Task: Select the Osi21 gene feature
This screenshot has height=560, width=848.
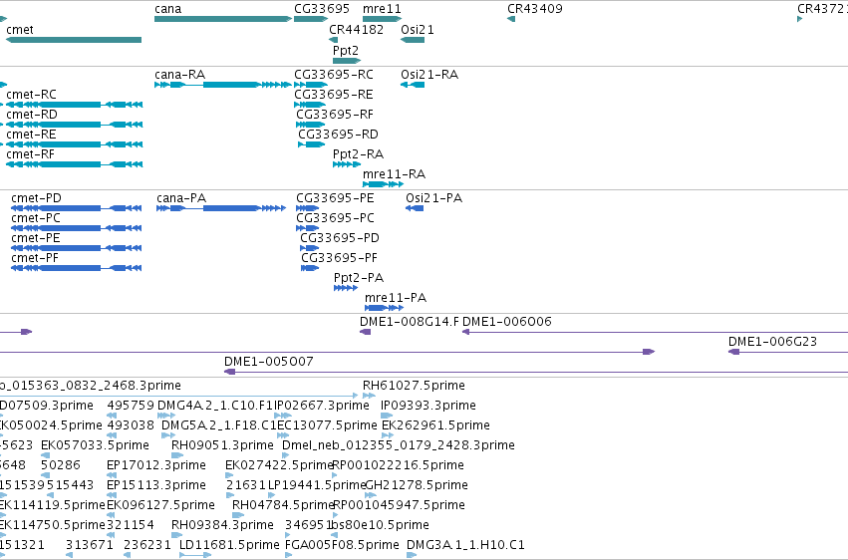Action: pyautogui.click(x=413, y=40)
